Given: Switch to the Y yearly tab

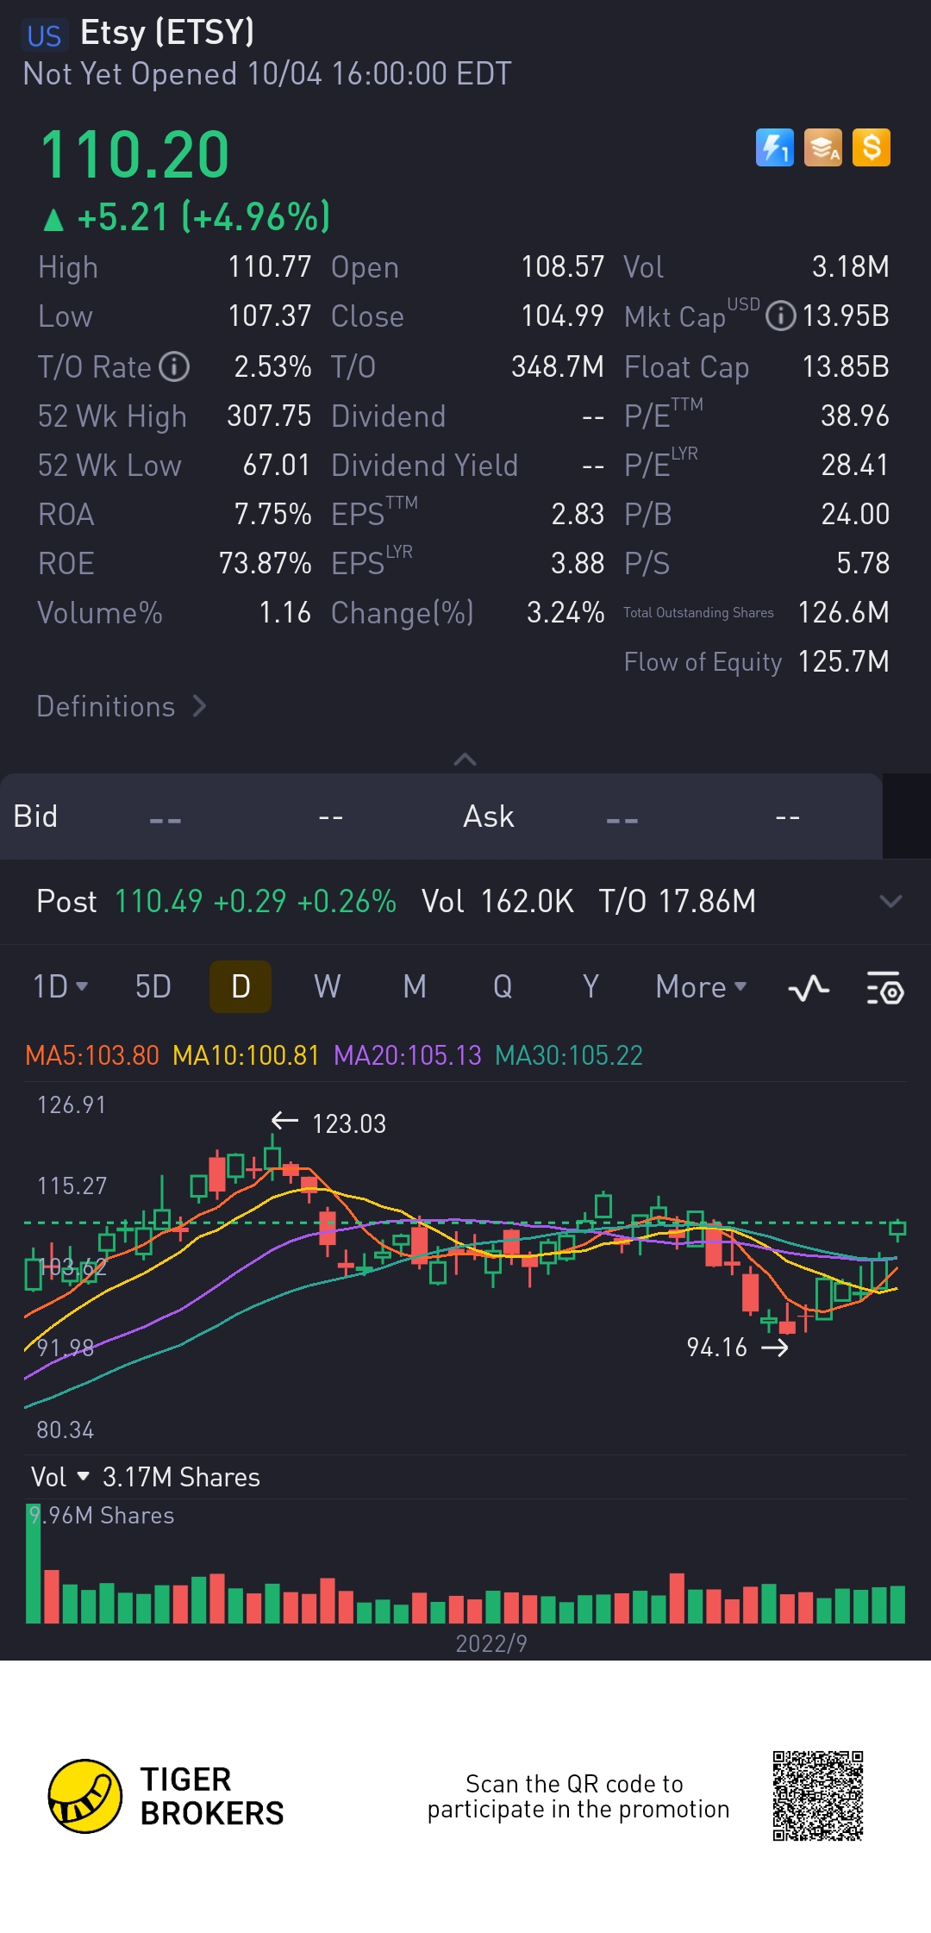Looking at the screenshot, I should pos(590,987).
